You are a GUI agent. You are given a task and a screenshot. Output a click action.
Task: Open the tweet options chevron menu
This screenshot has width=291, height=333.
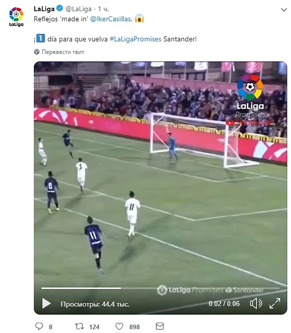click(284, 10)
